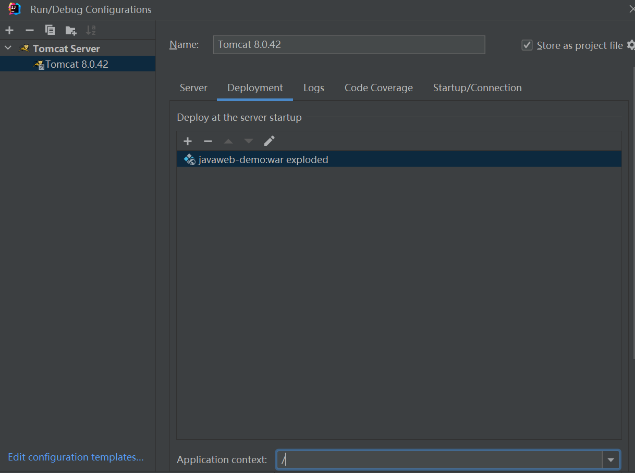The width and height of the screenshot is (635, 473).
Task: Open the Code Coverage tab
Action: (x=378, y=88)
